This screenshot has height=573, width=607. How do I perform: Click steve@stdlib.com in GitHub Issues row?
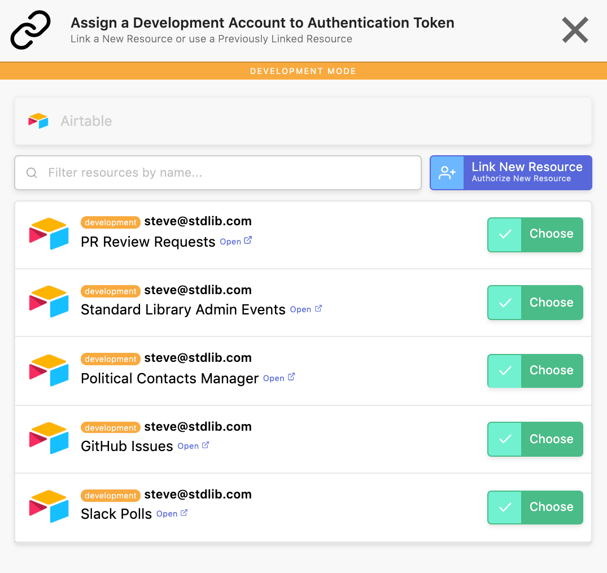point(198,427)
